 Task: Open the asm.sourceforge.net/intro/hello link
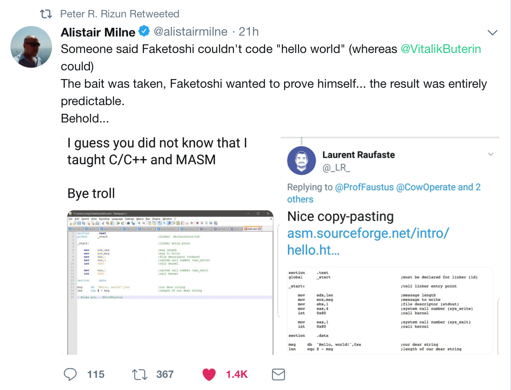[x=368, y=241]
